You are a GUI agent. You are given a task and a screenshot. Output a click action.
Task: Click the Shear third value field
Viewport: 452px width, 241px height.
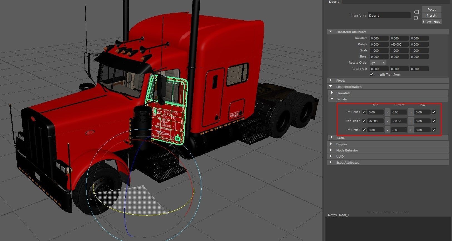tap(419, 57)
